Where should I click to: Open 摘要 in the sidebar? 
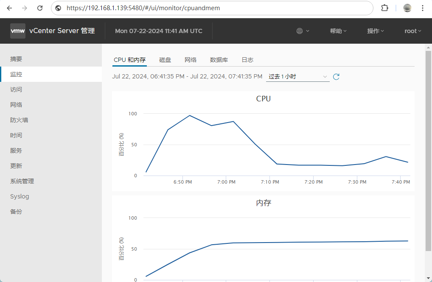51,59
